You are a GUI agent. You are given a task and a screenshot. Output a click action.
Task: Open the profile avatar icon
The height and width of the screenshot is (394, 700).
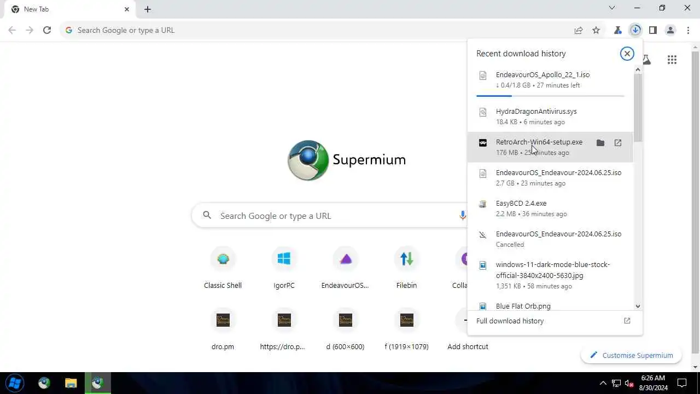pyautogui.click(x=670, y=30)
